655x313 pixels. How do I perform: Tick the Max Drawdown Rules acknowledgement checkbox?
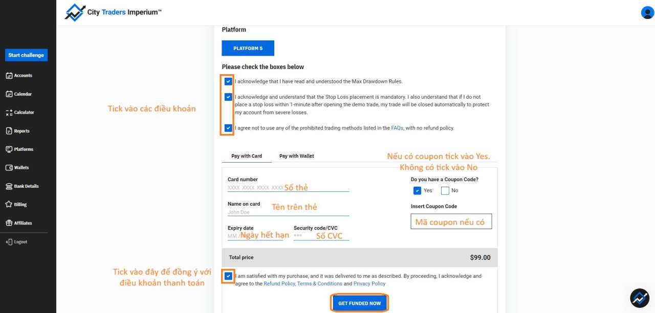coord(228,81)
